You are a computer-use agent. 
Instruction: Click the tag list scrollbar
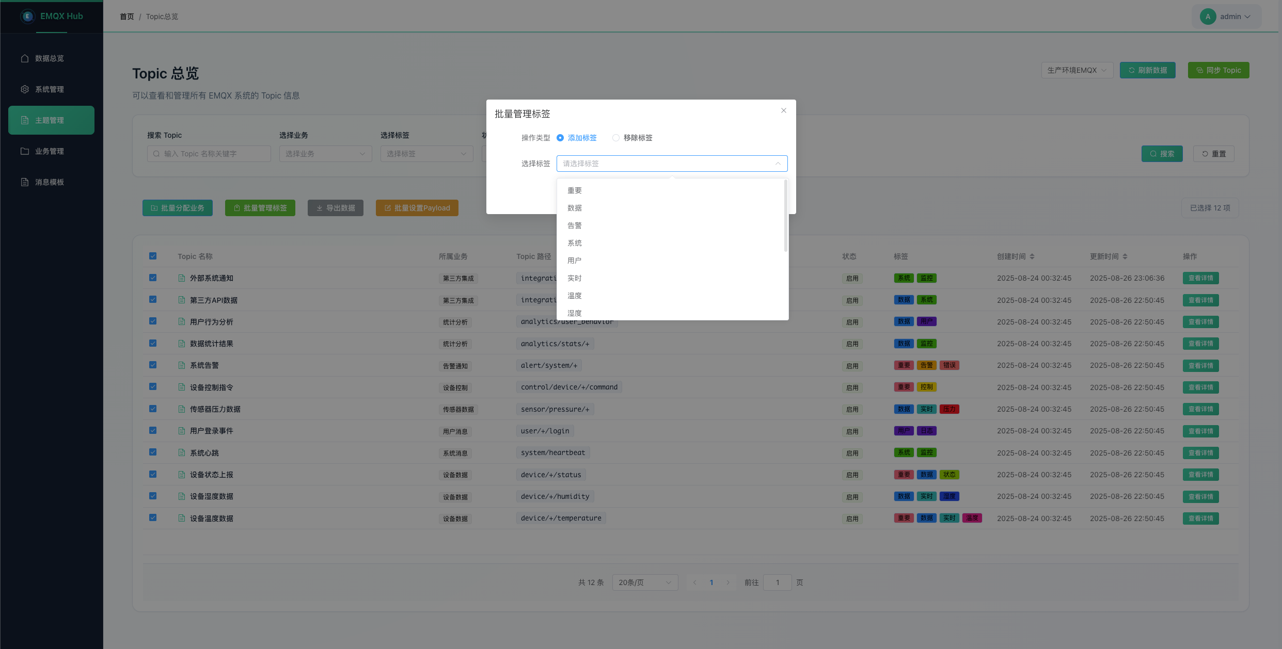click(785, 217)
